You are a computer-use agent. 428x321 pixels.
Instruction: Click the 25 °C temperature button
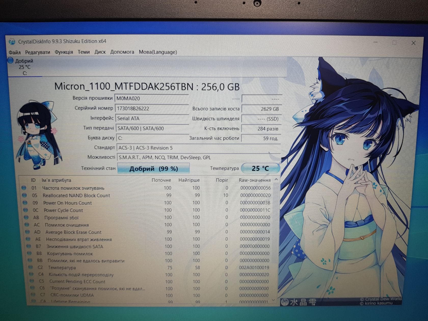(260, 168)
